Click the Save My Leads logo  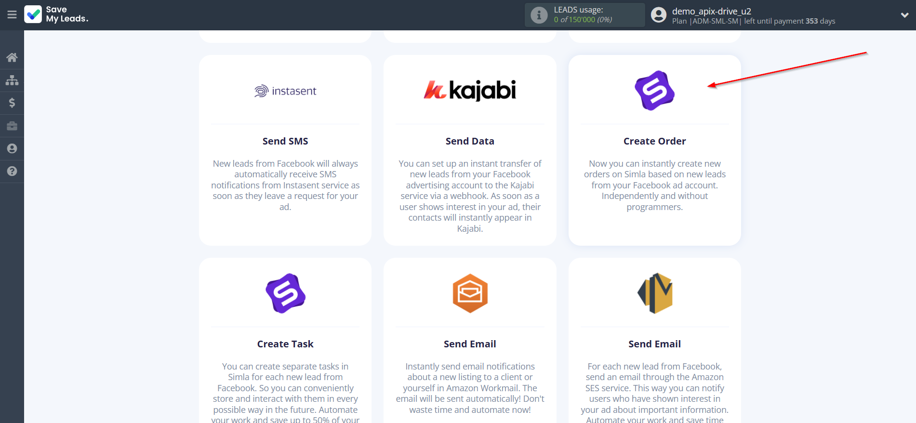56,14
